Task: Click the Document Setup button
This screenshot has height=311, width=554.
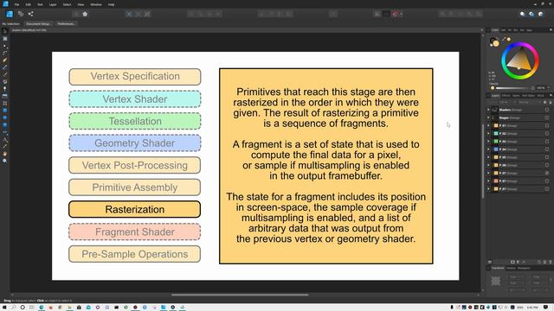Action: point(38,23)
